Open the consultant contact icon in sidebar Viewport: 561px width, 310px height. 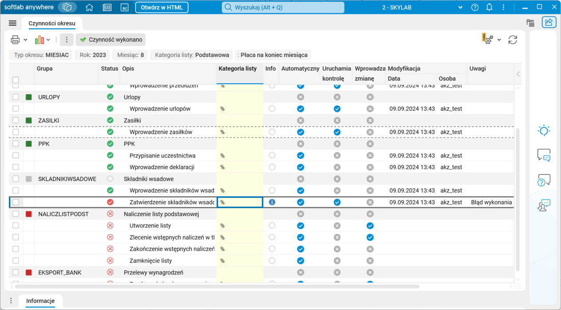[x=545, y=205]
